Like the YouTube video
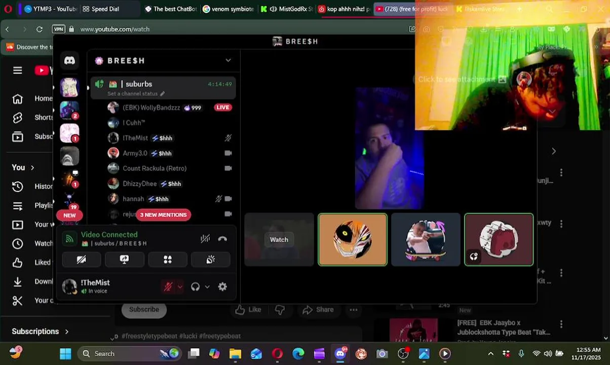The image size is (610, 365). 248,310
